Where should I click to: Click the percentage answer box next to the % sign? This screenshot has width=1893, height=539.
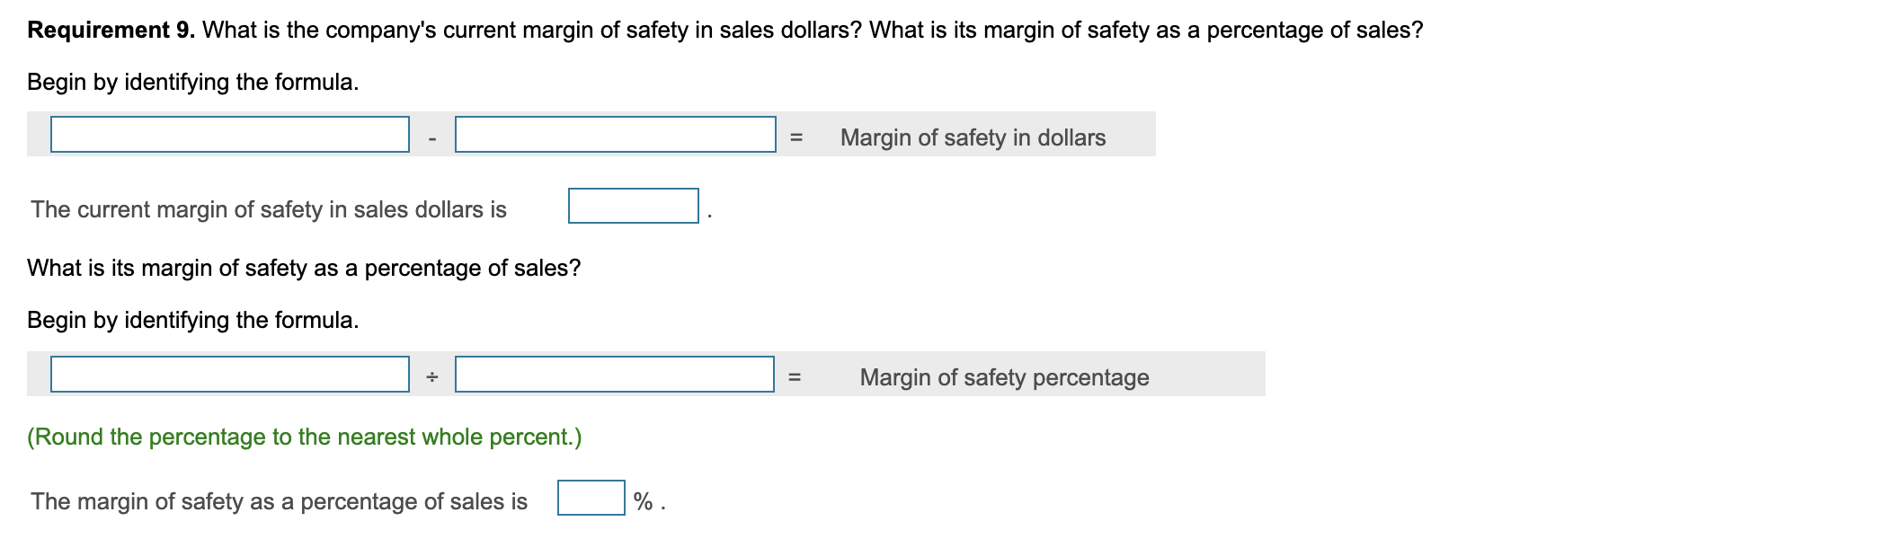(x=589, y=499)
